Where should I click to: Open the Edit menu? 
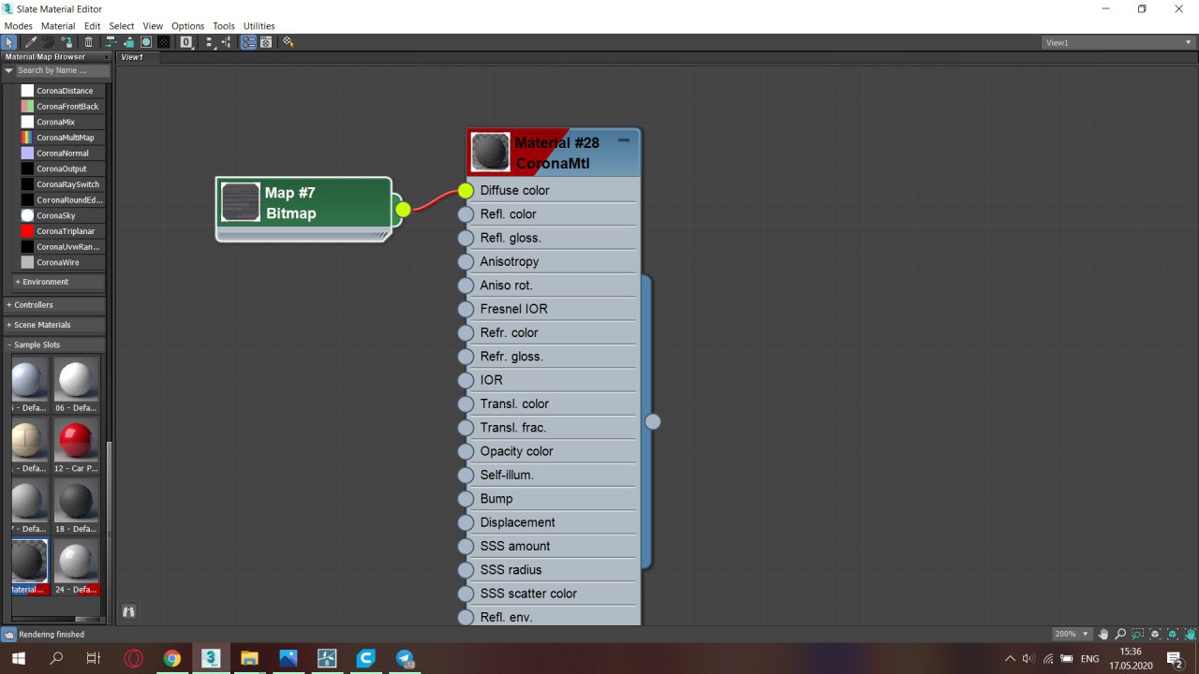tap(92, 26)
